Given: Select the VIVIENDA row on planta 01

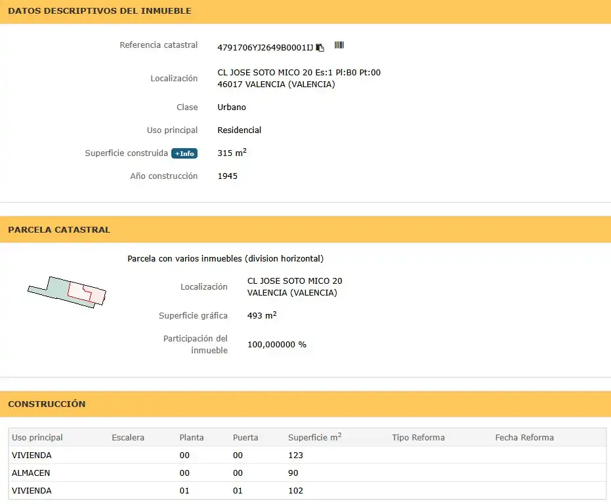Looking at the screenshot, I should click(307, 490).
